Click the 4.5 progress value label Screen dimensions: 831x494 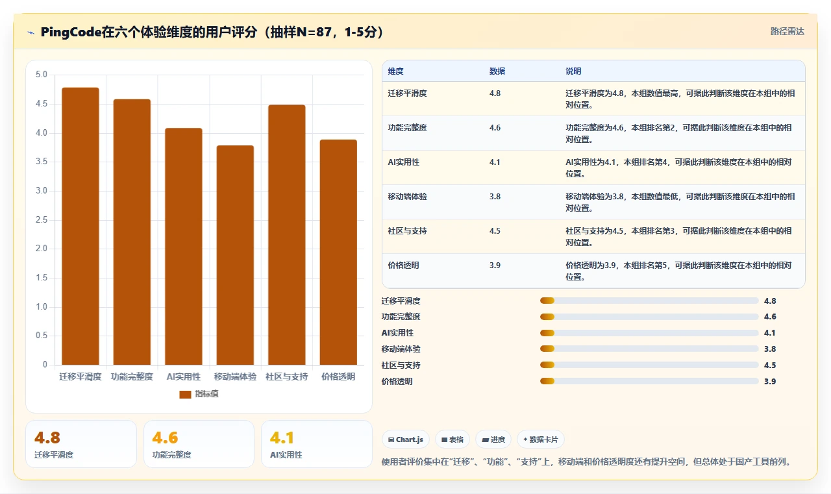pos(770,365)
